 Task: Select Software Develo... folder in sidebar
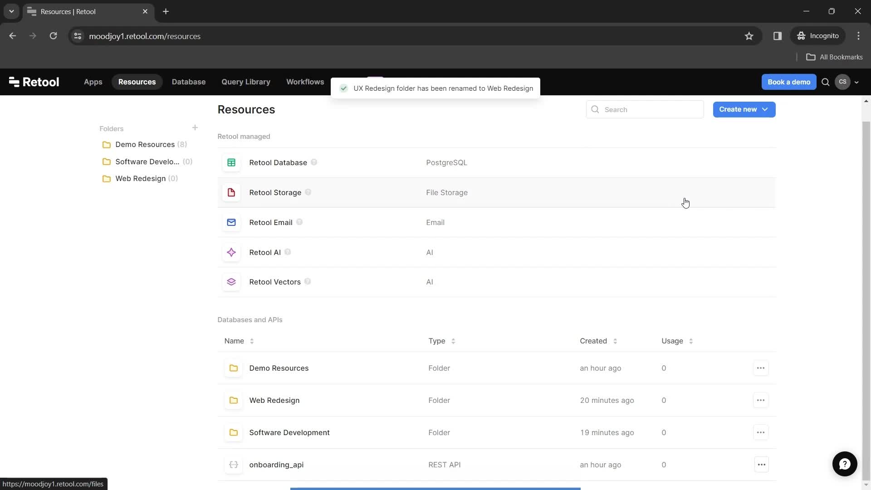point(148,162)
